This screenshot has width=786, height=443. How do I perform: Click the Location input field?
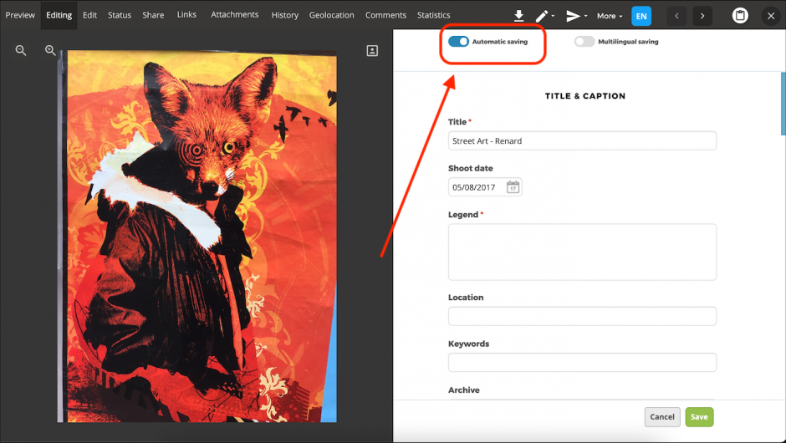pos(582,316)
